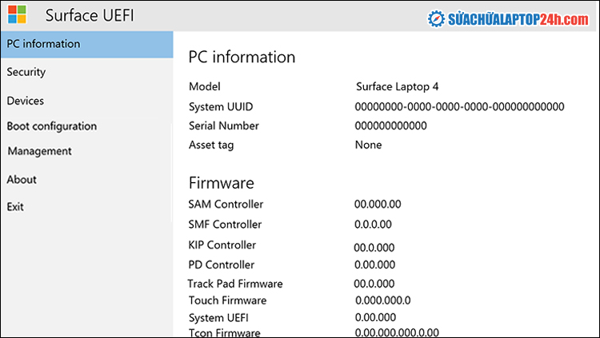Viewport: 600px width, 338px height.
Task: Click the Asset tag label
Action: [x=211, y=145]
